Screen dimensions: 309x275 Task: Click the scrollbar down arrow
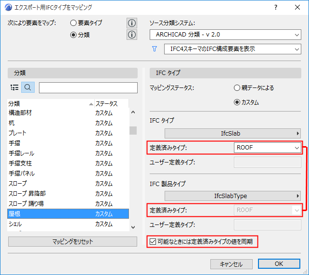click(133, 227)
